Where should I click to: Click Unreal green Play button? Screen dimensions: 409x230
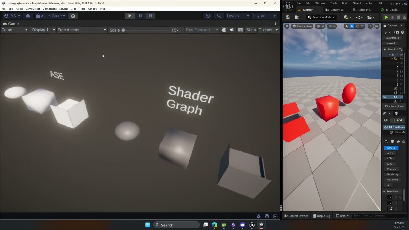(x=386, y=17)
